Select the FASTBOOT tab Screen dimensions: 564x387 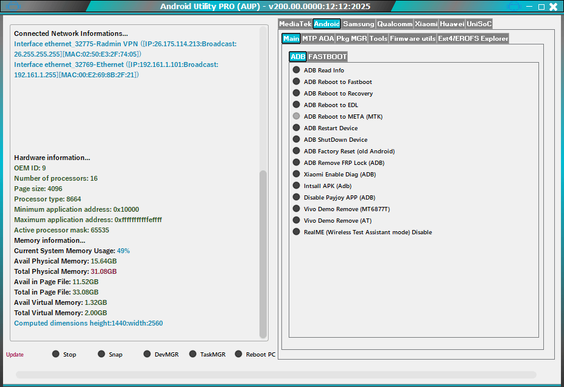click(327, 57)
